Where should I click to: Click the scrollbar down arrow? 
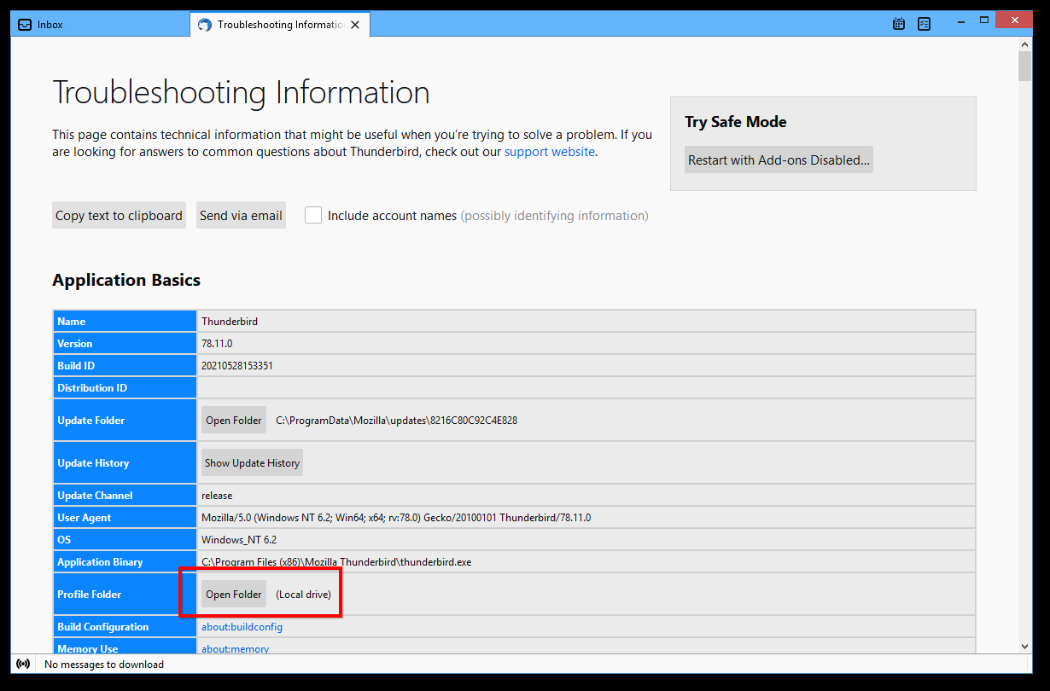[x=1025, y=646]
